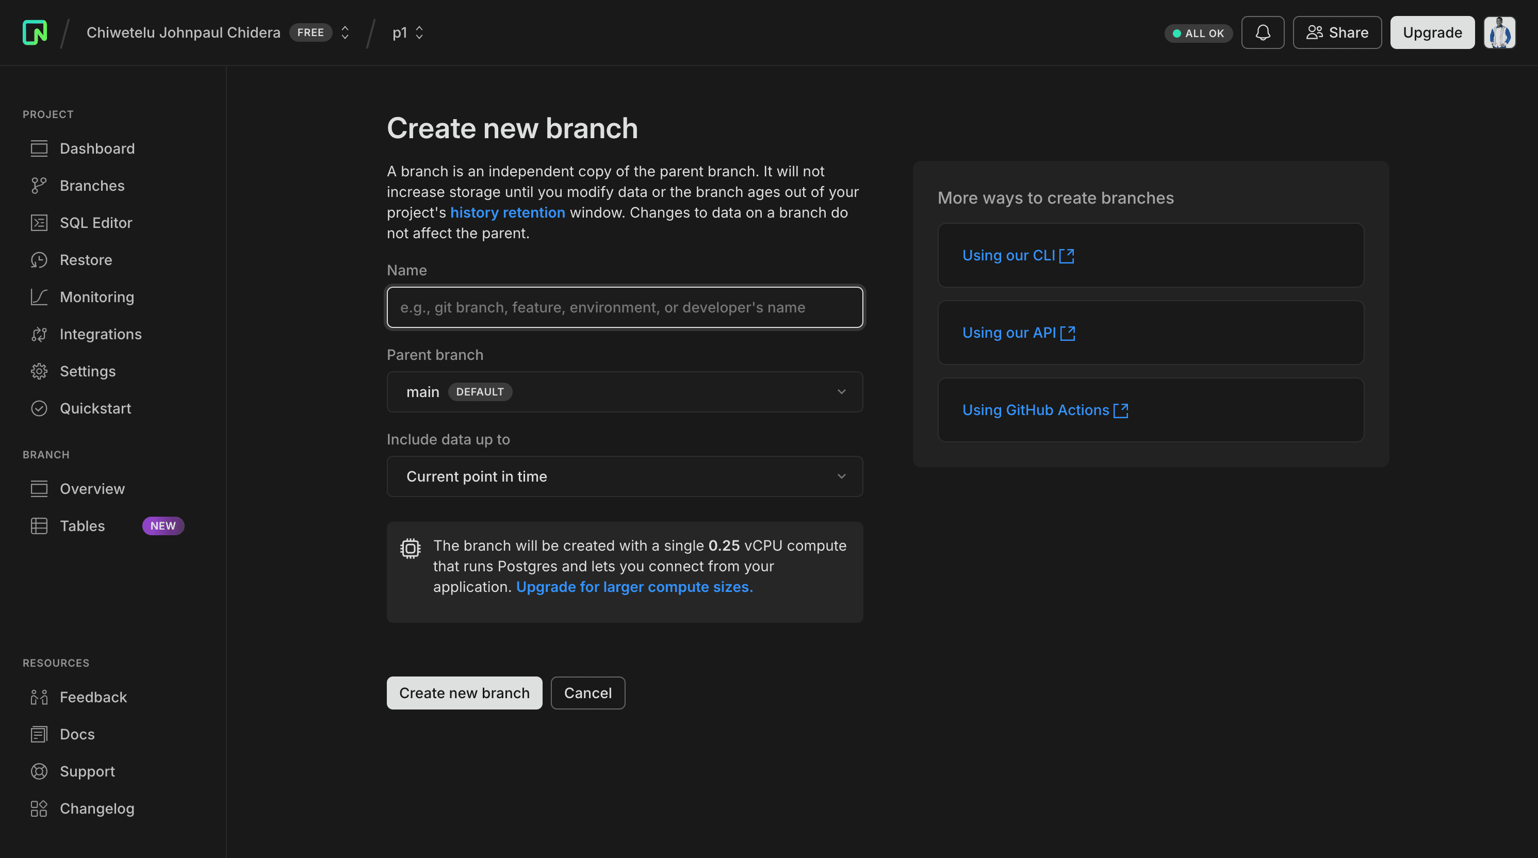1538x858 pixels.
Task: Click the project switcher arrow next to p1
Action: 419,31
